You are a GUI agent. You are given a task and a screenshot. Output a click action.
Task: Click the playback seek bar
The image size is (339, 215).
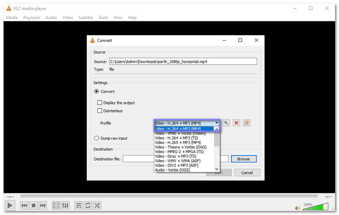coord(169,196)
